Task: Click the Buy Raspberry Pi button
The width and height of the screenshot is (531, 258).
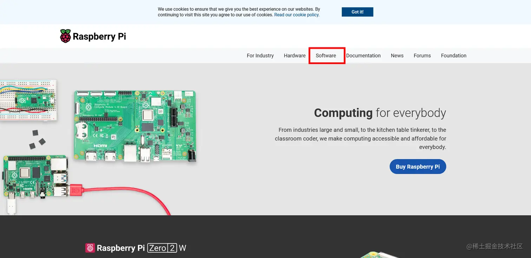Action: [x=418, y=167]
